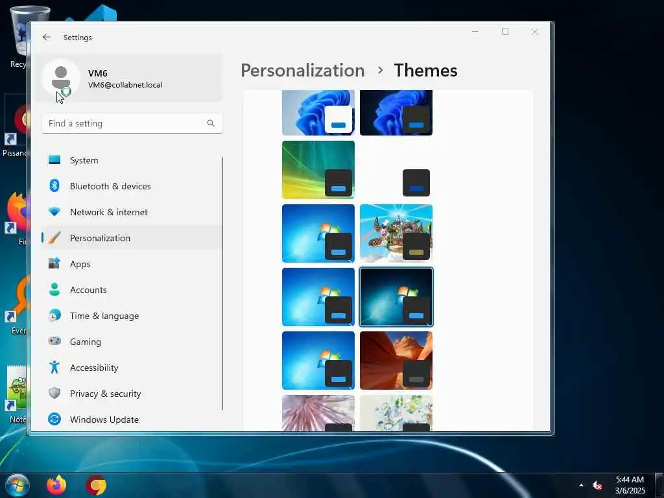This screenshot has width=664, height=498.
Task: Click the back arrow in Settings
Action: [x=47, y=37]
